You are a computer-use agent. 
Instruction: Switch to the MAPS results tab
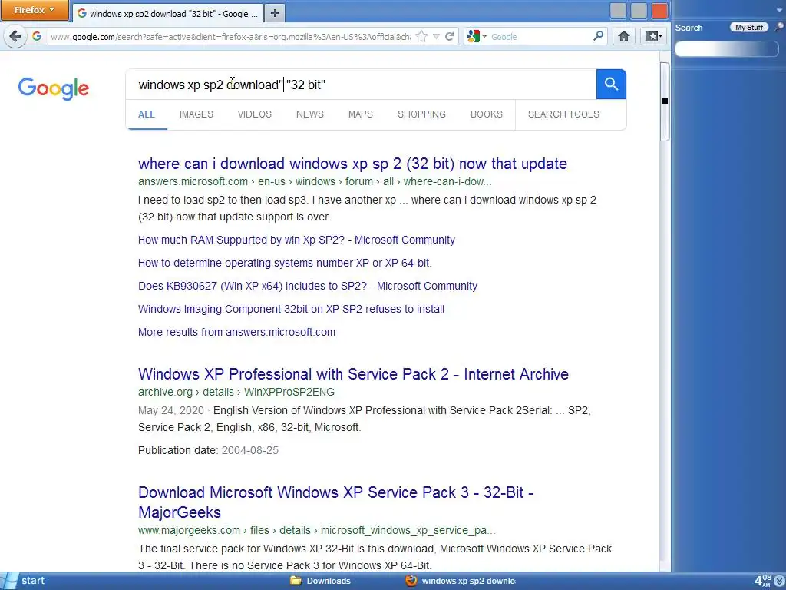coord(361,114)
